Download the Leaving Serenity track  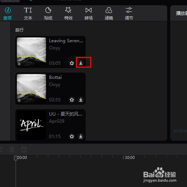click(x=81, y=63)
